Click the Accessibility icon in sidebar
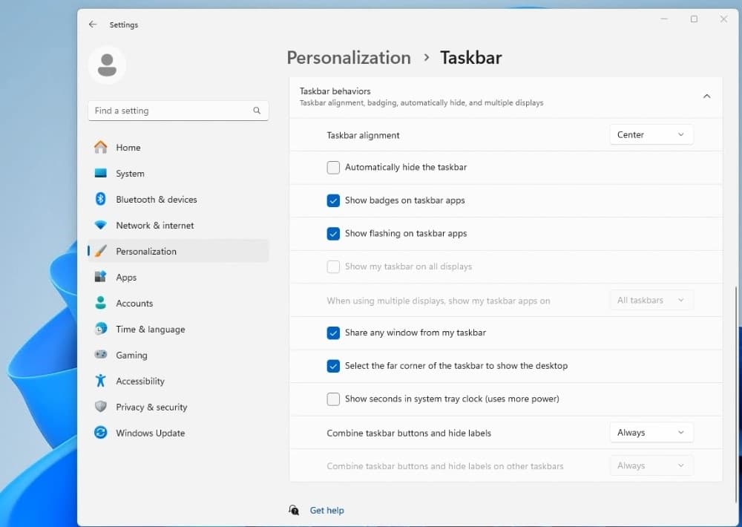The image size is (742, 527). pos(101,382)
